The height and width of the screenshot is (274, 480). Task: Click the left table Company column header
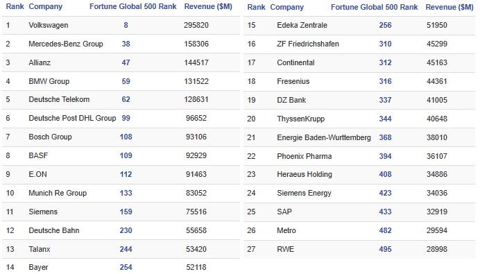tap(46, 6)
